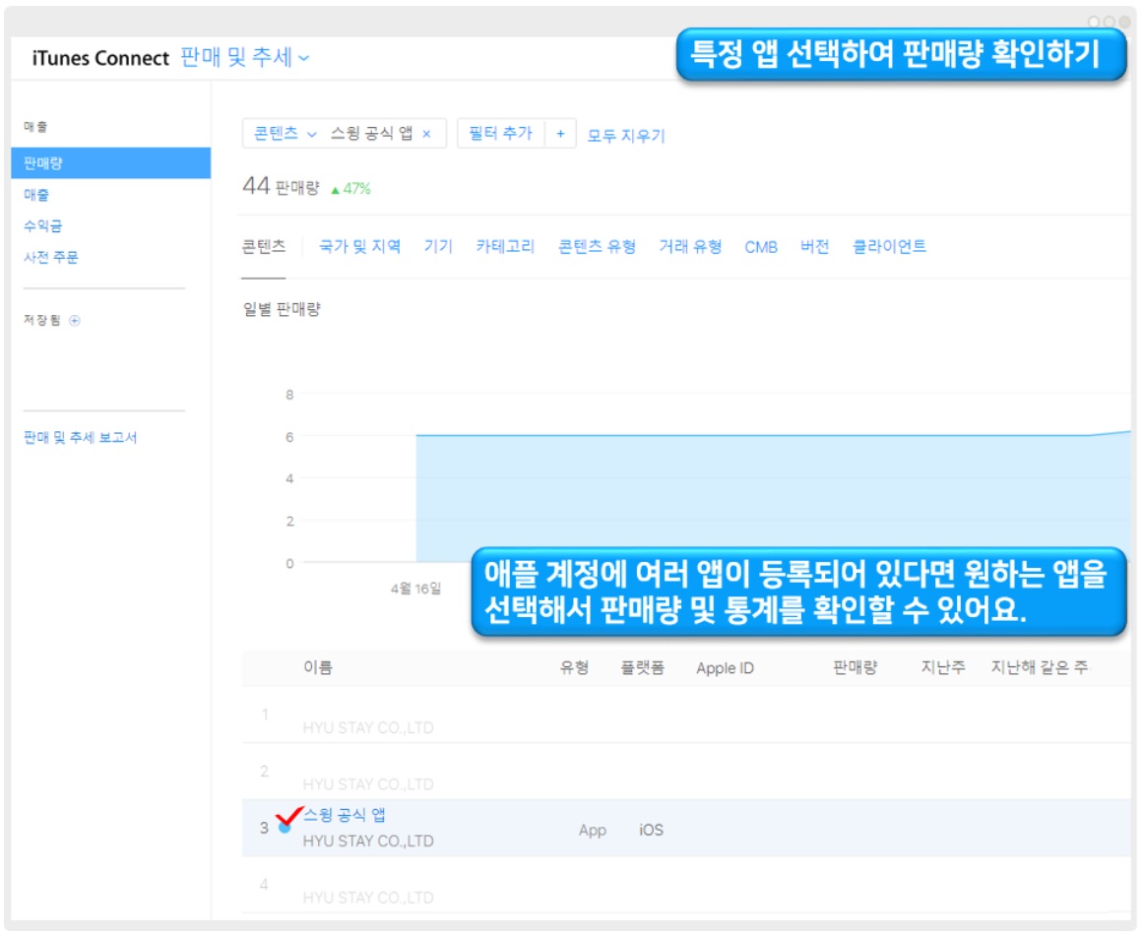This screenshot has width=1142, height=933.
Task: Click the 유형 column header
Action: pos(574,667)
